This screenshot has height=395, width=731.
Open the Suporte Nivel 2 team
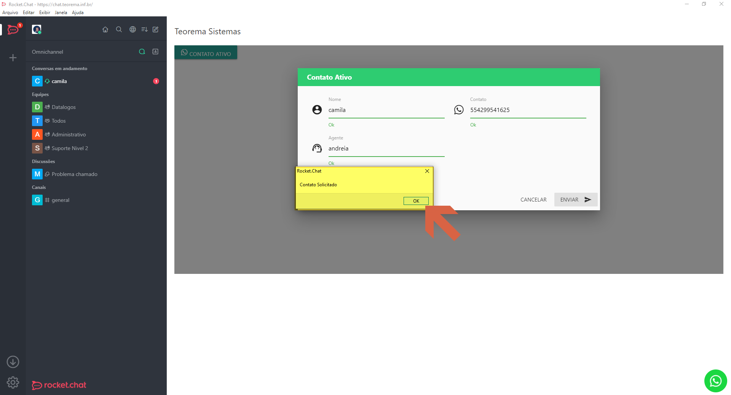[x=96, y=148]
